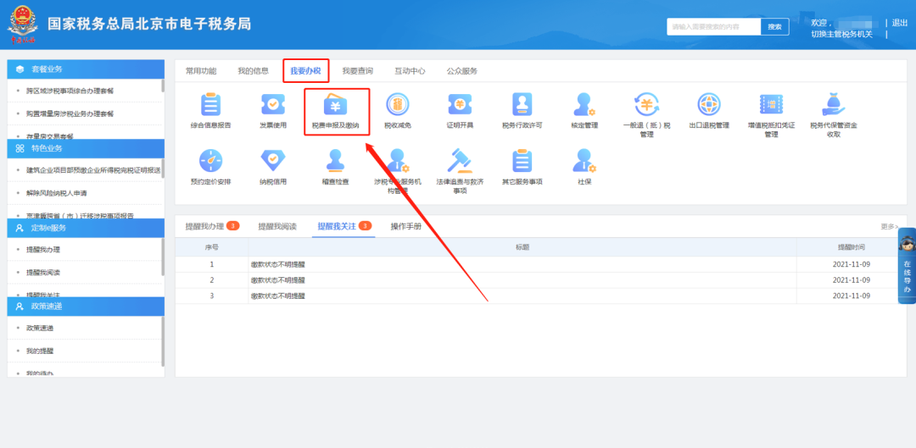Switch to 提醒我阅读 tab

277,226
